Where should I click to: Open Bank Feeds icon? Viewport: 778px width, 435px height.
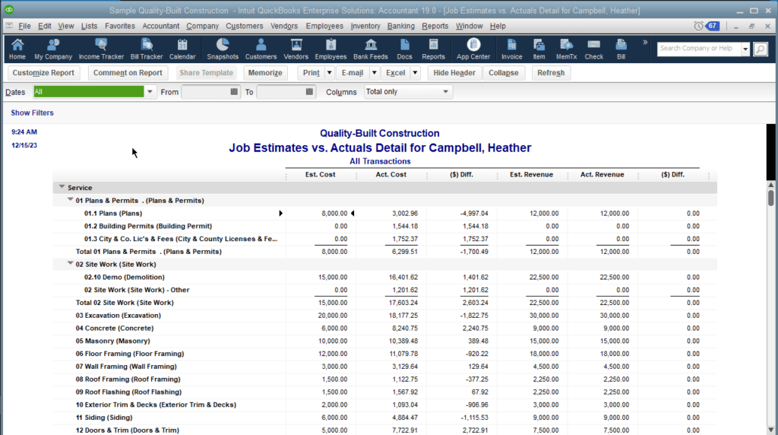(x=371, y=49)
